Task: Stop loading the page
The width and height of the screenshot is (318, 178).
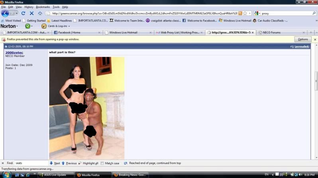Action: point(31,13)
